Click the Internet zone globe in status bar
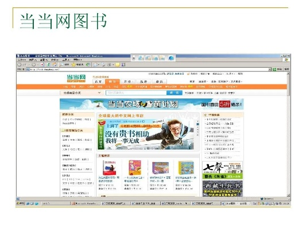The width and height of the screenshot is (306, 230). [x=262, y=199]
